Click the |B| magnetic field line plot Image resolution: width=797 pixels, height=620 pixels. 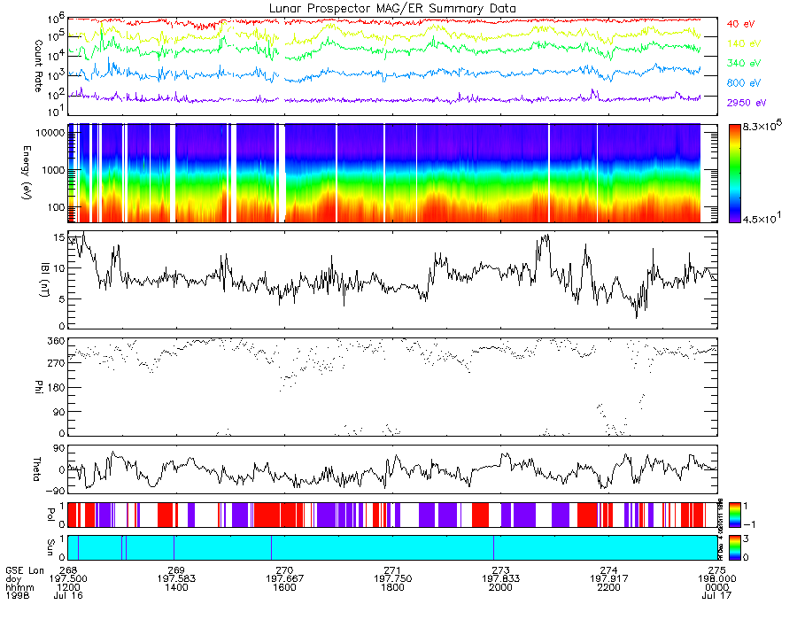(x=392, y=280)
